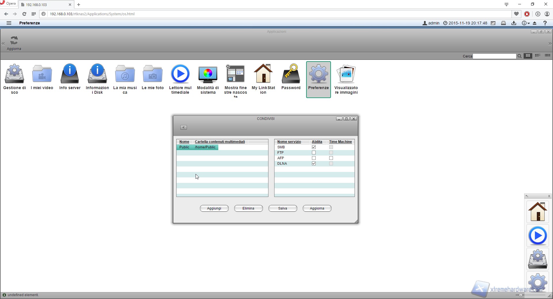Open the Gestione disco app icon

click(x=14, y=74)
